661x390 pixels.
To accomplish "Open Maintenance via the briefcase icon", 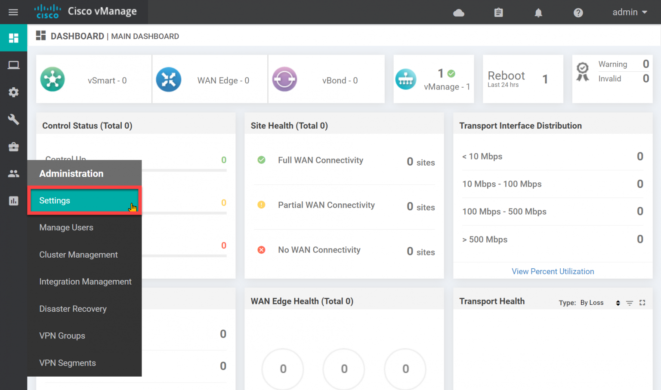I will click(13, 147).
